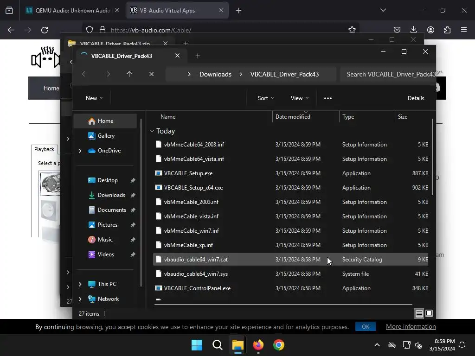Screen dimensions: 475x356
Task: Accept cookies with OK button
Action: coord(366,327)
